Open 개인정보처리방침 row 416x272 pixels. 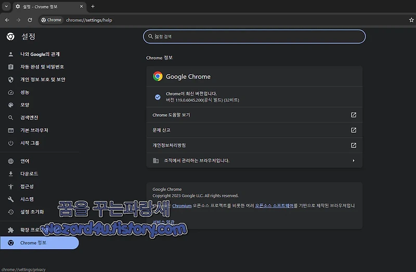coord(254,145)
